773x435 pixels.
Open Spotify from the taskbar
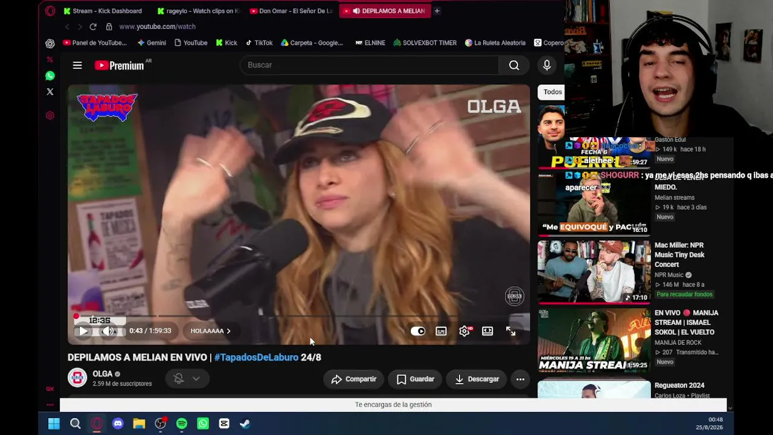[182, 424]
